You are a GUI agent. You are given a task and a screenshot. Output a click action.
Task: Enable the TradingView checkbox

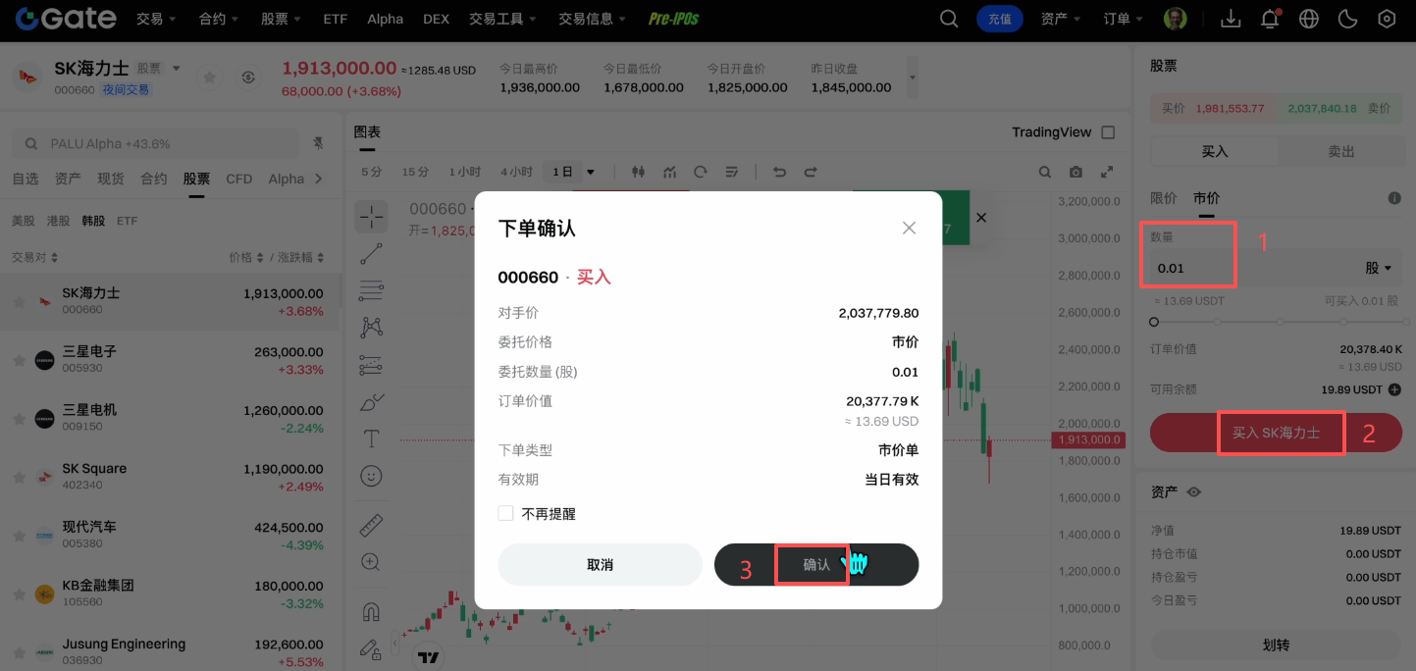click(1108, 132)
